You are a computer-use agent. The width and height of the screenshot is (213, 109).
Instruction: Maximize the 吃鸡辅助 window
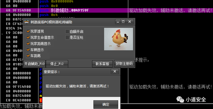(123, 22)
